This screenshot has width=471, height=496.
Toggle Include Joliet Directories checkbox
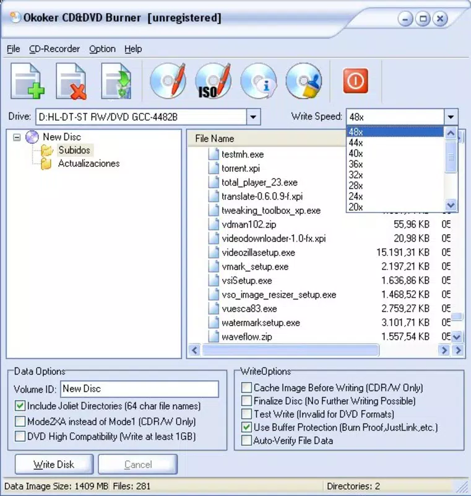pyautogui.click(x=20, y=405)
